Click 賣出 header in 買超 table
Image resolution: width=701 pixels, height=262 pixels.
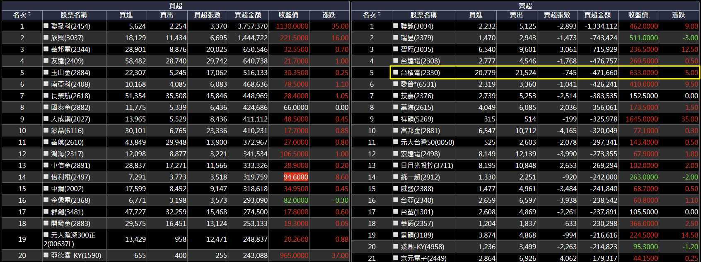167,15
